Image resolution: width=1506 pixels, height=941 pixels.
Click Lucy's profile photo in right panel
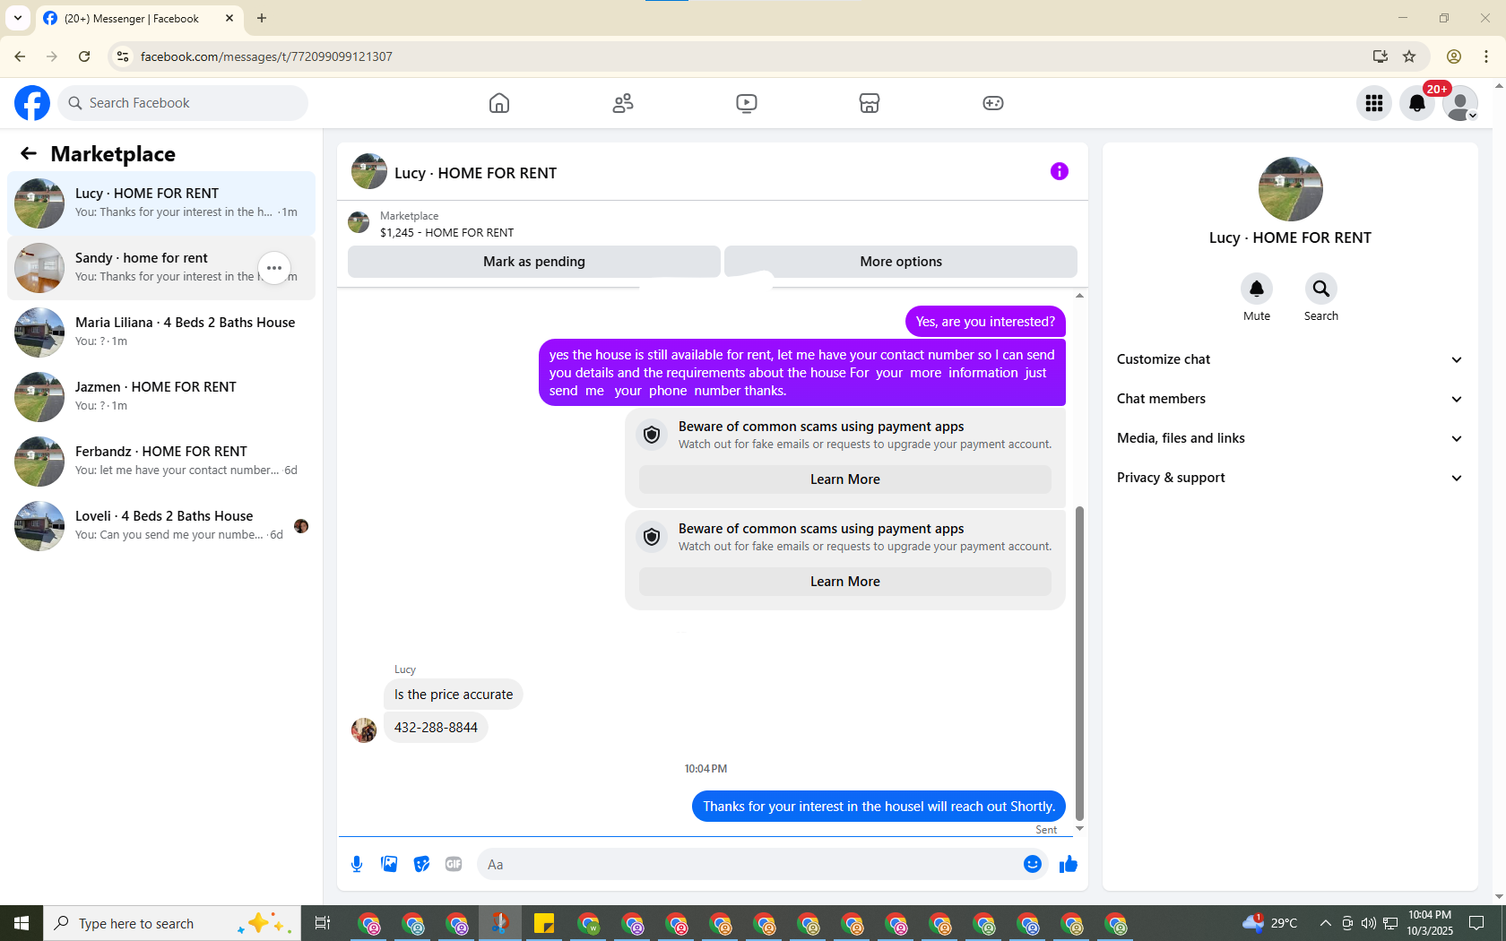pyautogui.click(x=1290, y=189)
